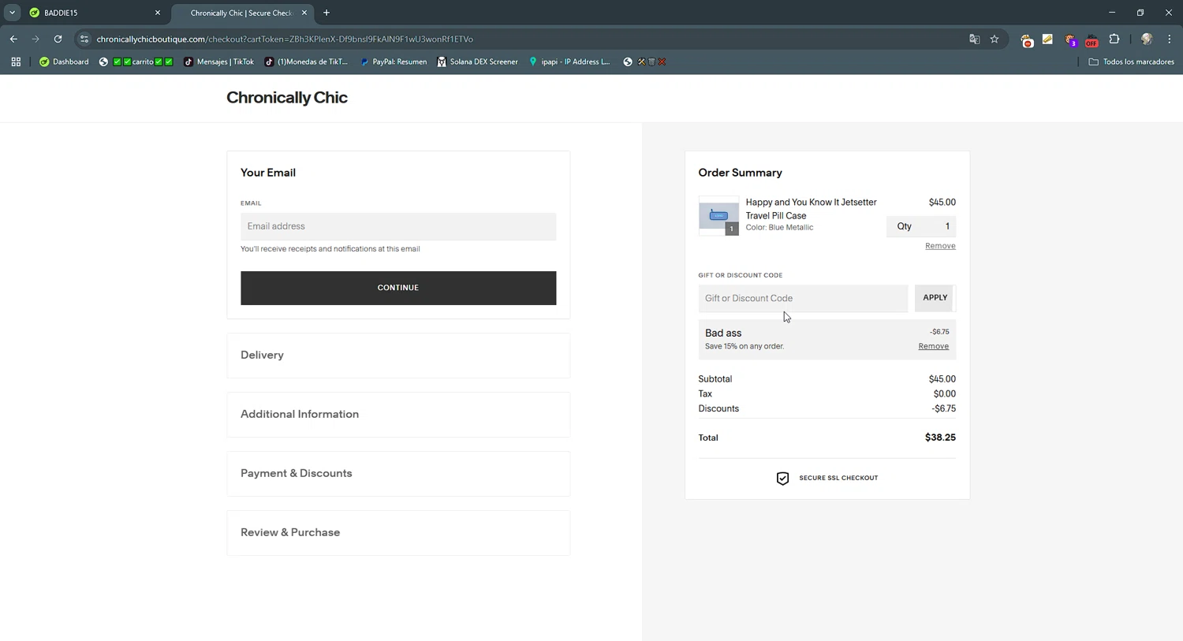Click the pill case product thumbnail

718,215
